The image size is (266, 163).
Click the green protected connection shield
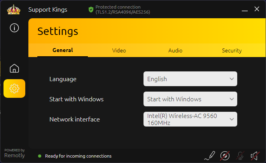click(x=91, y=9)
